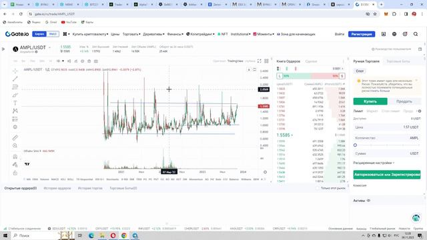Expand the AMPL/USDT pair selector arrow
This screenshot has height=240, width=427.
(49, 47)
